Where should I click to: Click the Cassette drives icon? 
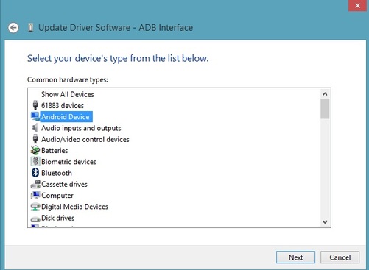(x=35, y=184)
